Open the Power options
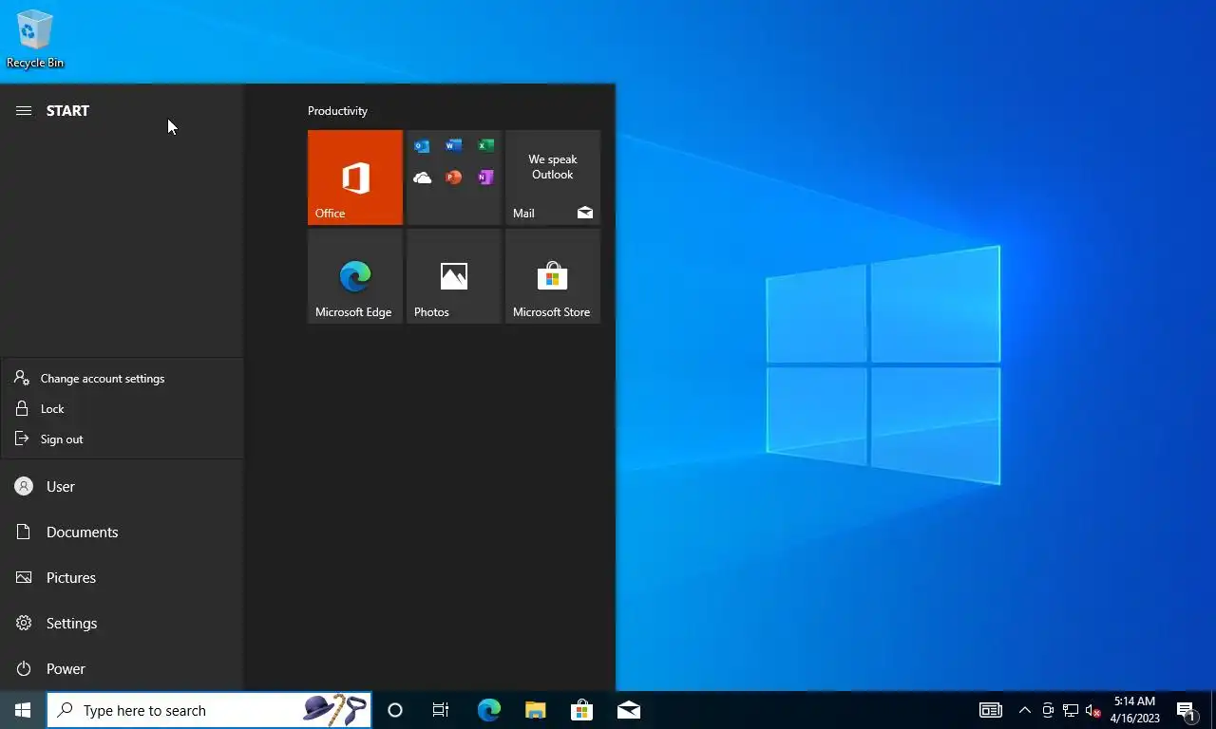This screenshot has height=729, width=1216. tap(122, 668)
